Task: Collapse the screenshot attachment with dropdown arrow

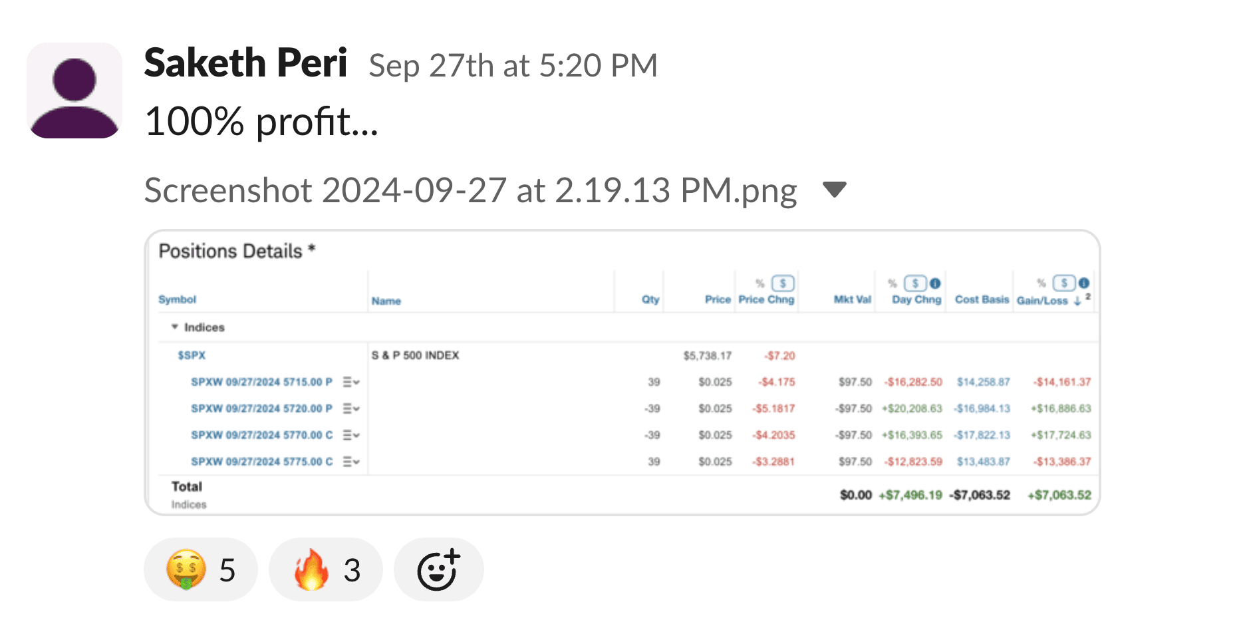Action: tap(834, 190)
